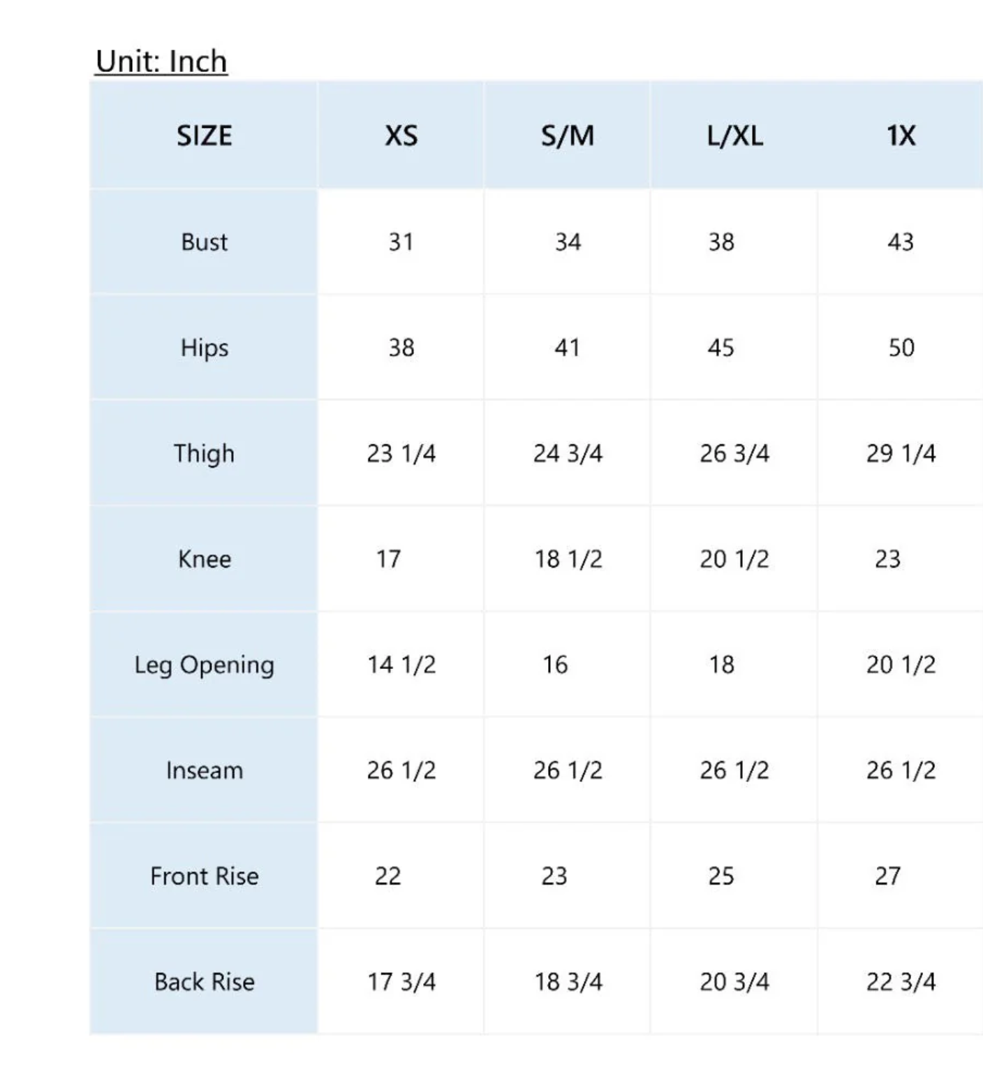
Task: Select the Knee value 20 1/2 for L/XL
Action: (734, 559)
